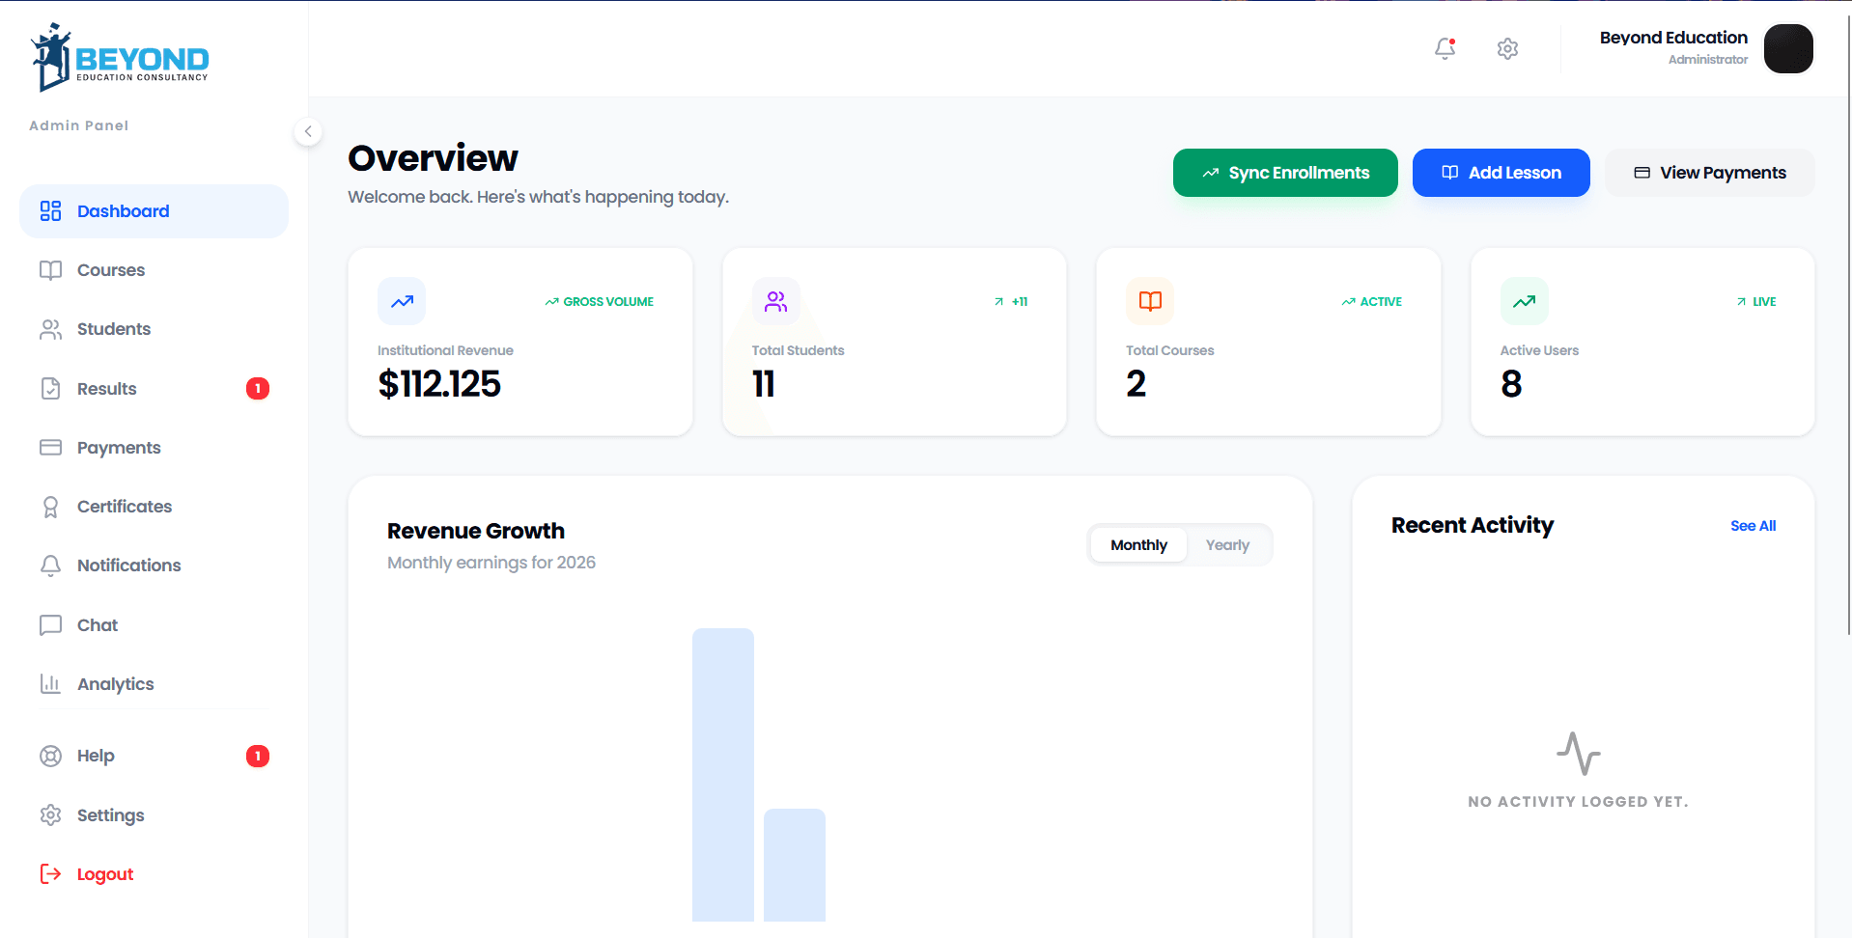Image resolution: width=1852 pixels, height=938 pixels.
Task: Click the administrator profile avatar
Action: (1788, 48)
